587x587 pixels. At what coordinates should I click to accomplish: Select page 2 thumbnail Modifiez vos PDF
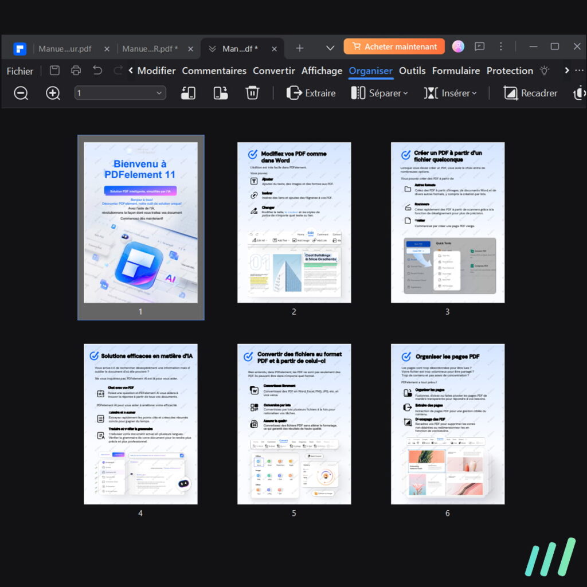click(294, 222)
